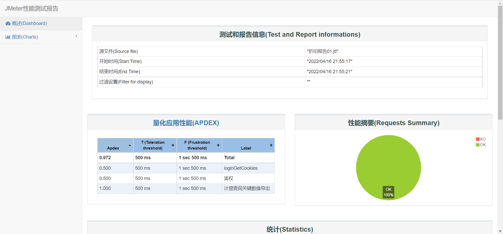Select the 鉴权 label cell

coord(248,178)
